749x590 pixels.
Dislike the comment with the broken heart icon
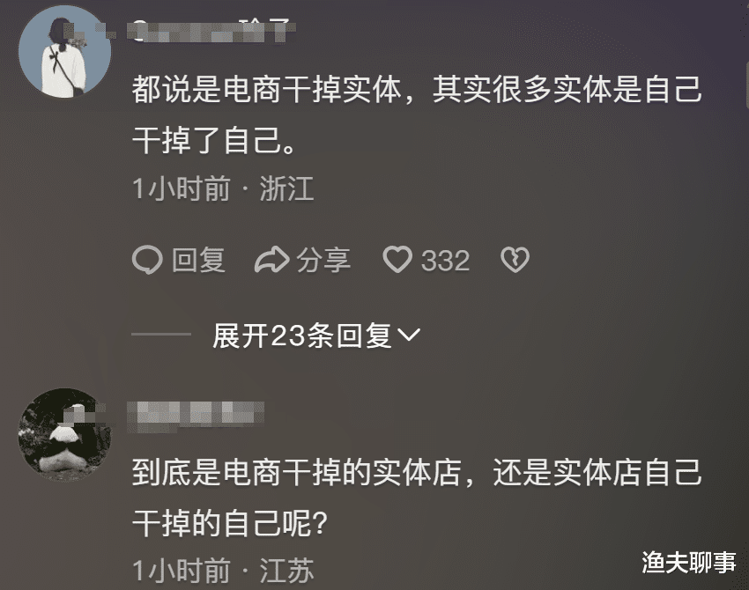click(x=515, y=260)
